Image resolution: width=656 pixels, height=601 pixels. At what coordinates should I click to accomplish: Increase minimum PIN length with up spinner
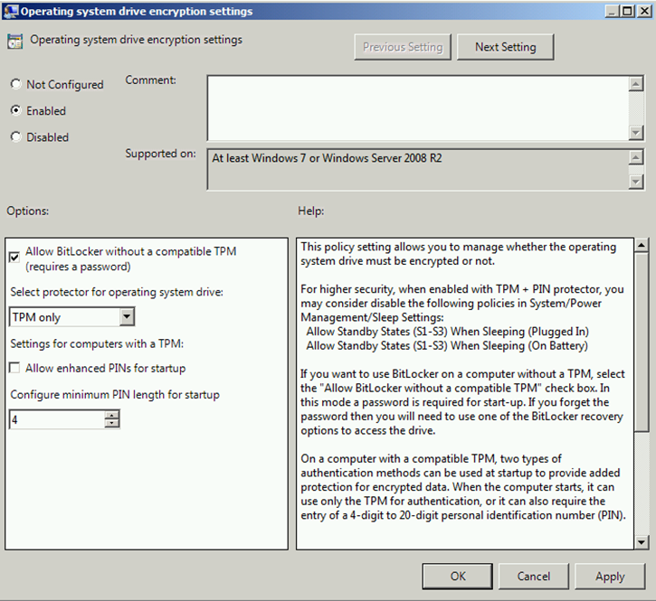click(x=111, y=415)
